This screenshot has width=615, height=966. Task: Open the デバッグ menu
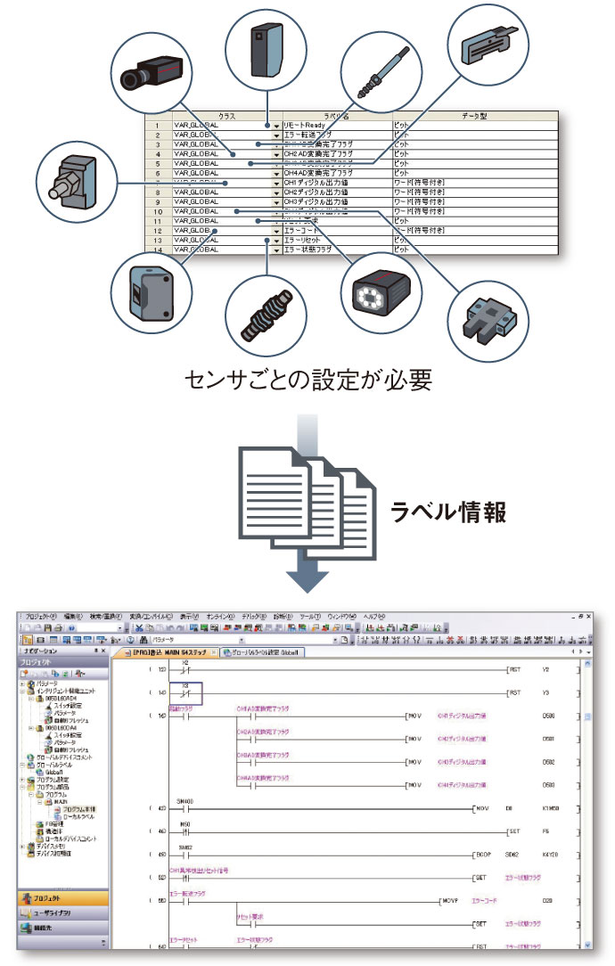(254, 616)
